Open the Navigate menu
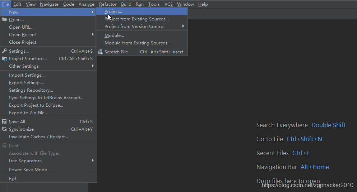 point(49,4)
